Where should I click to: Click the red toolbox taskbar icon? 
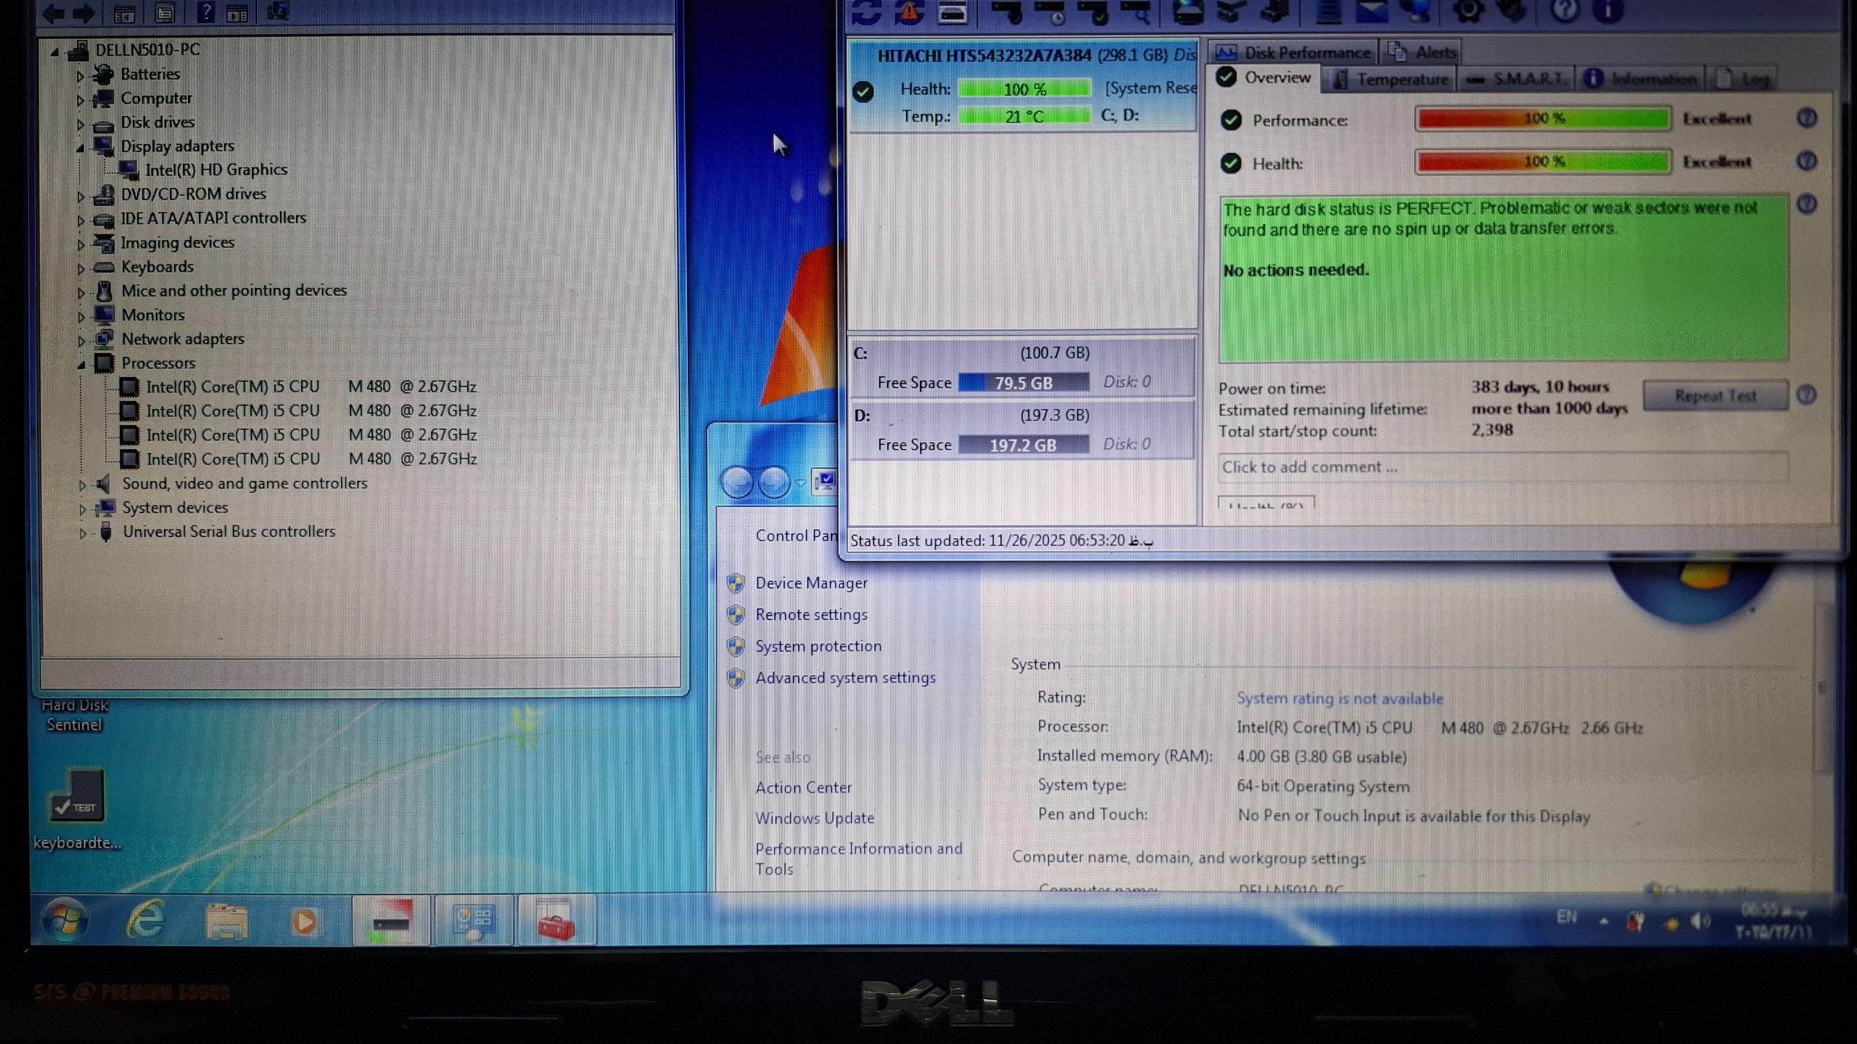(x=556, y=921)
